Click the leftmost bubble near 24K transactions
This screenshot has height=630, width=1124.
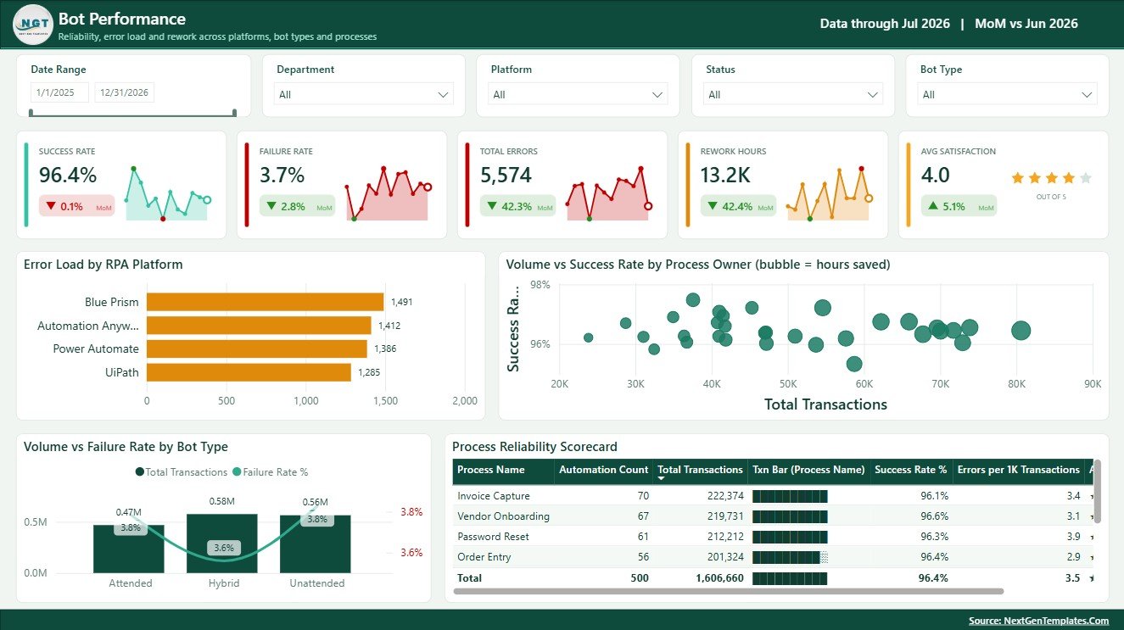tap(589, 337)
